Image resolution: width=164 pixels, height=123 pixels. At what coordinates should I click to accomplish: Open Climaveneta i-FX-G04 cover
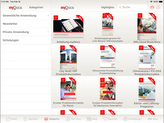[x=147, y=57]
